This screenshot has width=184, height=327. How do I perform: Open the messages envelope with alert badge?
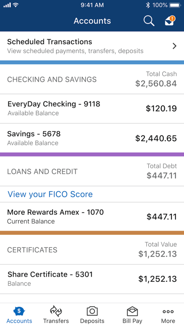pos(170,21)
